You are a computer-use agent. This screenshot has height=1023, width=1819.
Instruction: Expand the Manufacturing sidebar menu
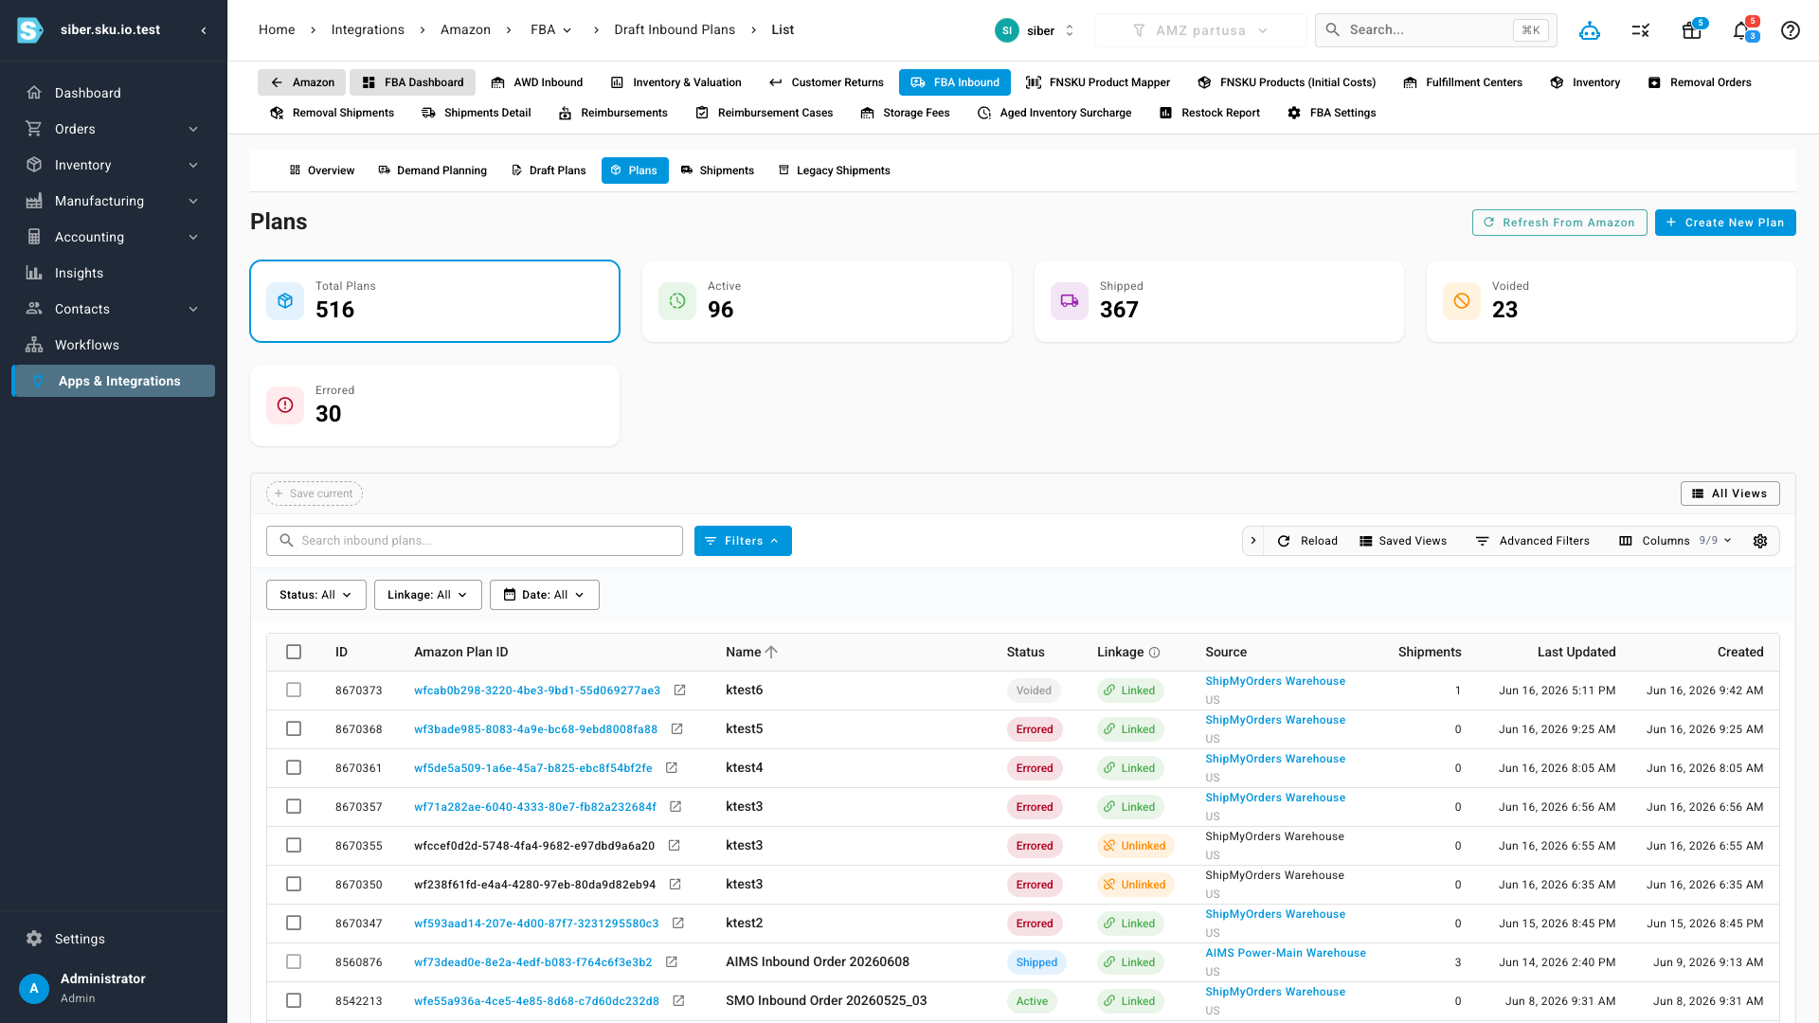[114, 201]
